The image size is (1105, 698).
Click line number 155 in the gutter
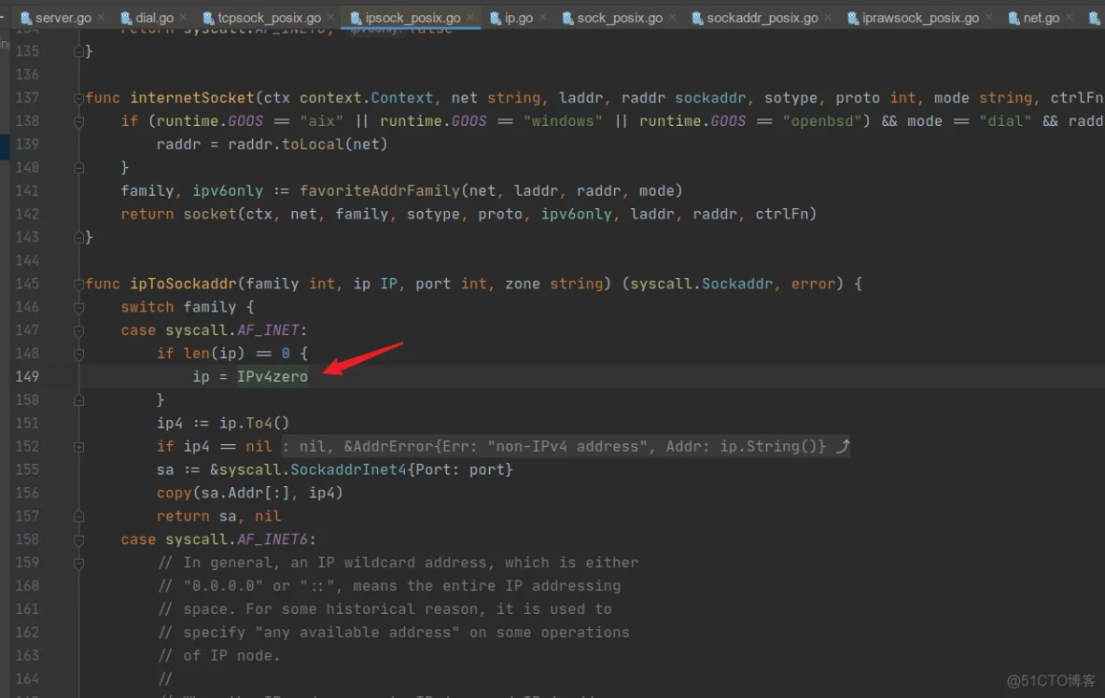[x=27, y=469]
